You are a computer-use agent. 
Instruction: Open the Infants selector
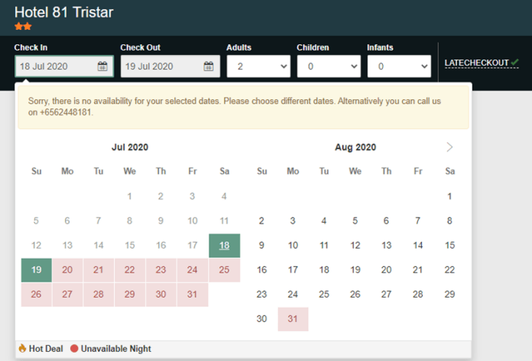click(x=399, y=66)
